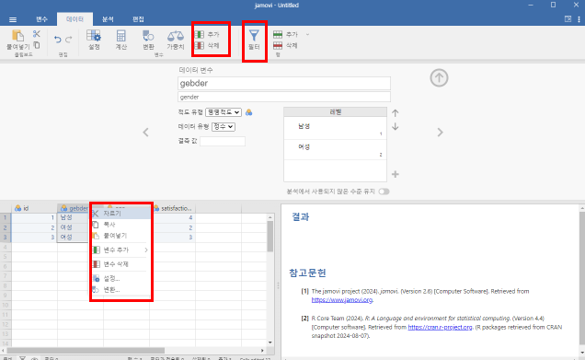The height and width of the screenshot is (360, 585).
Task: Undo the last edit
Action: tap(57, 40)
